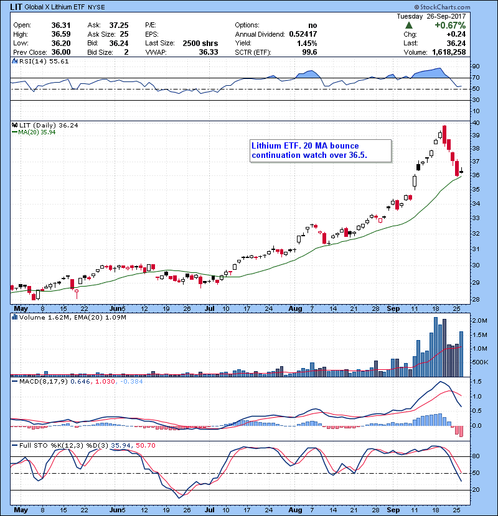Click the Yield value 1.45%
The height and width of the screenshot is (516, 498).
tap(307, 43)
